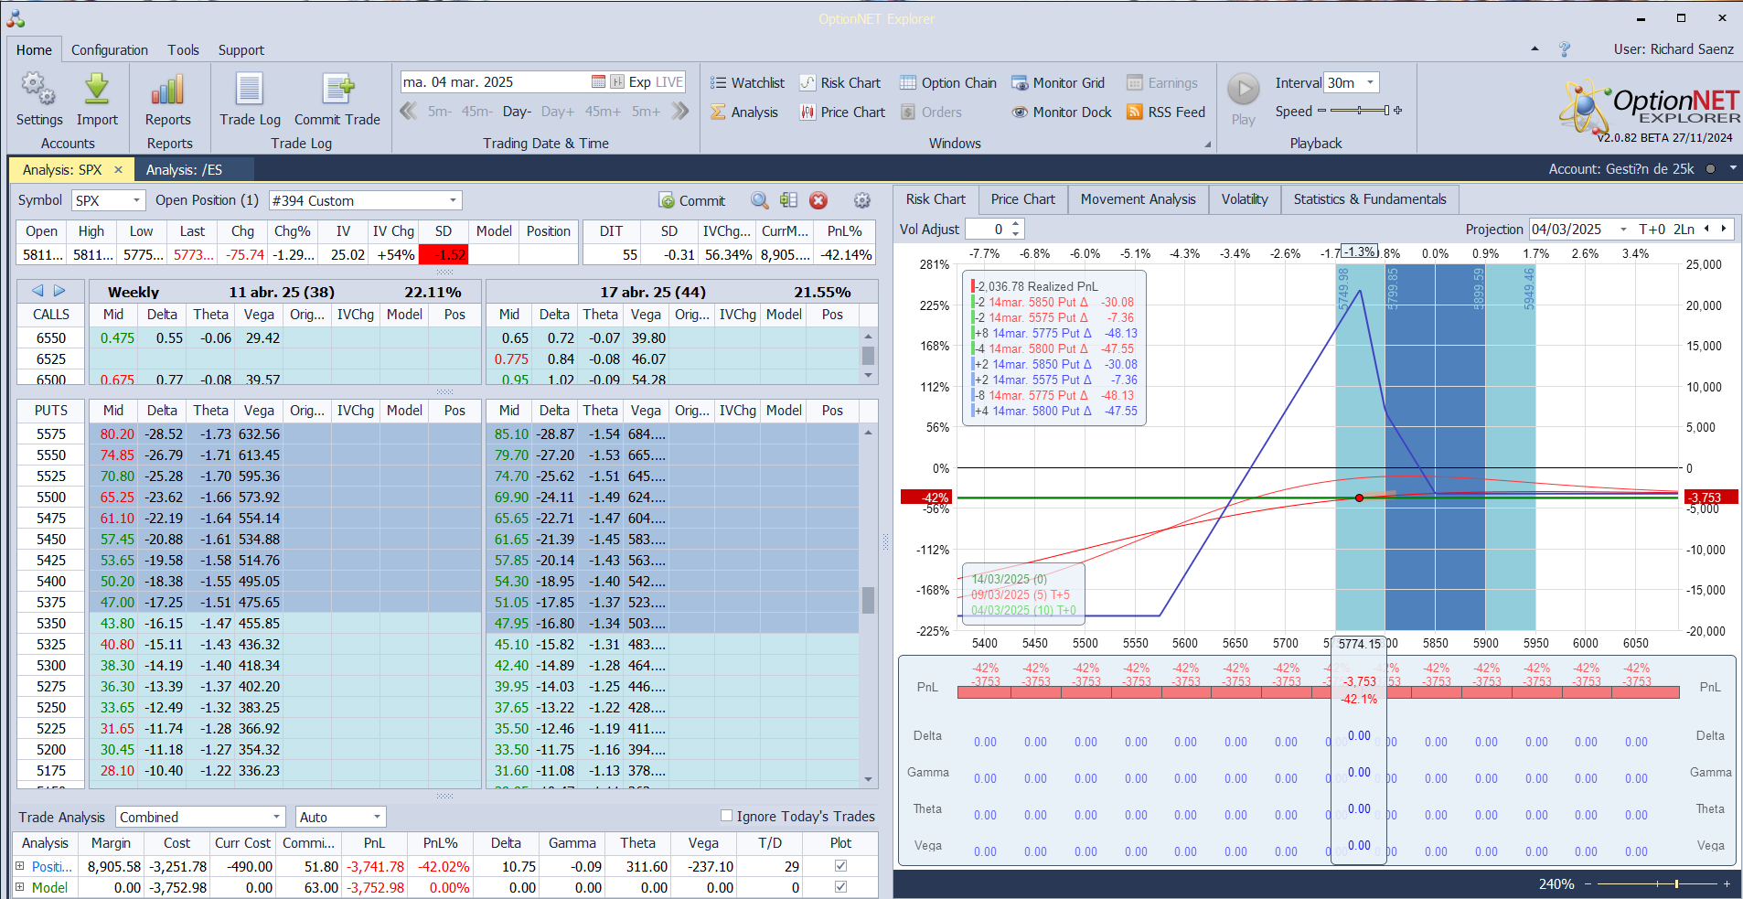Image resolution: width=1743 pixels, height=899 pixels.
Task: Click the Commit button
Action: coord(691,200)
